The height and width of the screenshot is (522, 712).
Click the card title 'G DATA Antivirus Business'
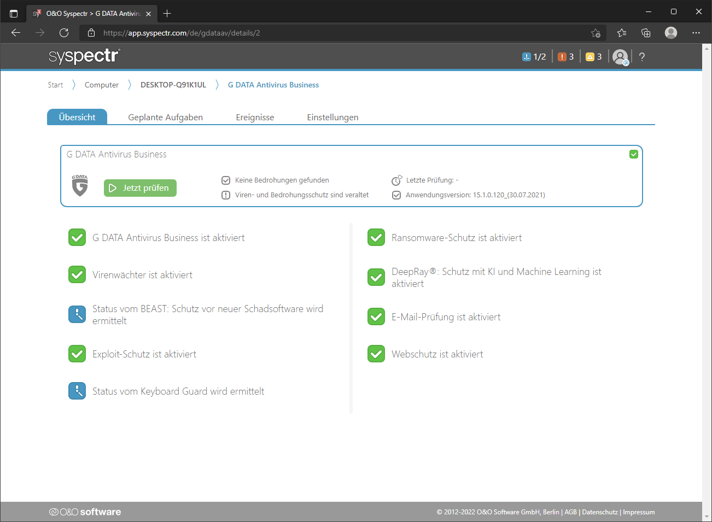(116, 154)
